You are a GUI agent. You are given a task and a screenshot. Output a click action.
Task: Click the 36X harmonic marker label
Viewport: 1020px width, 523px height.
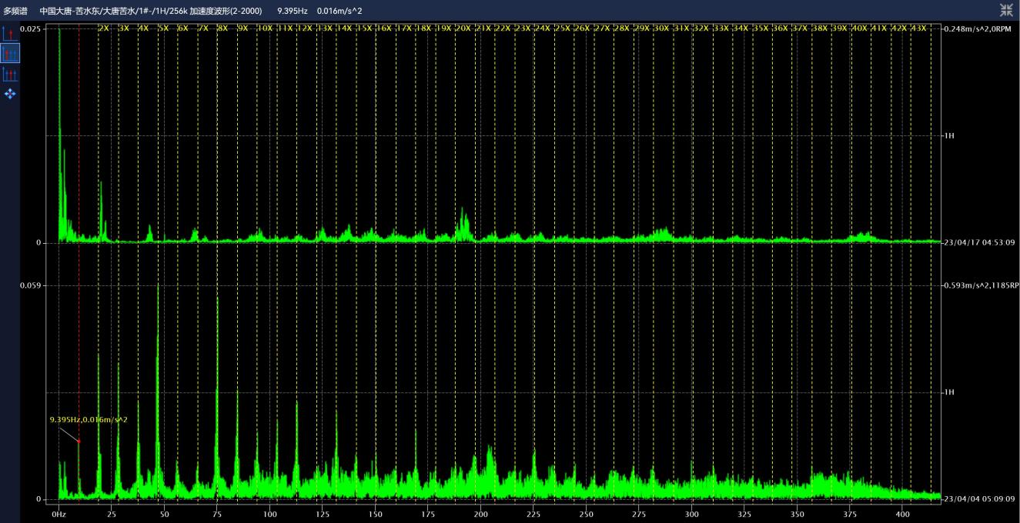780,28
